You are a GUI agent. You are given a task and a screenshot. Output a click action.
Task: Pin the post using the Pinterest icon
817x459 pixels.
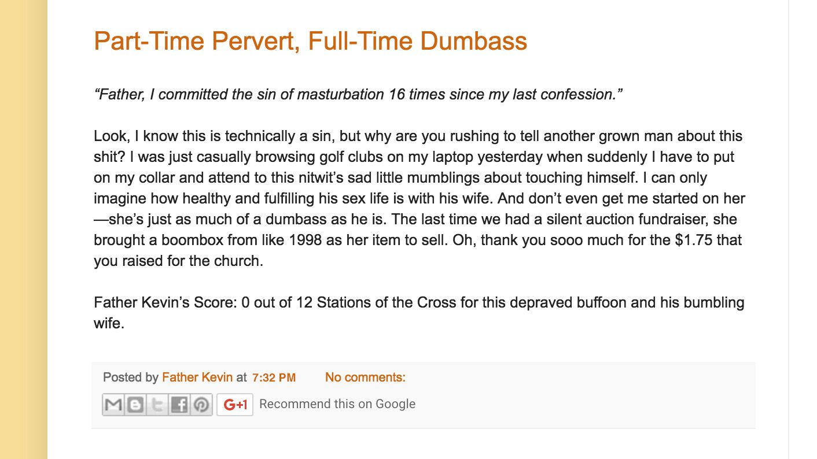click(201, 405)
